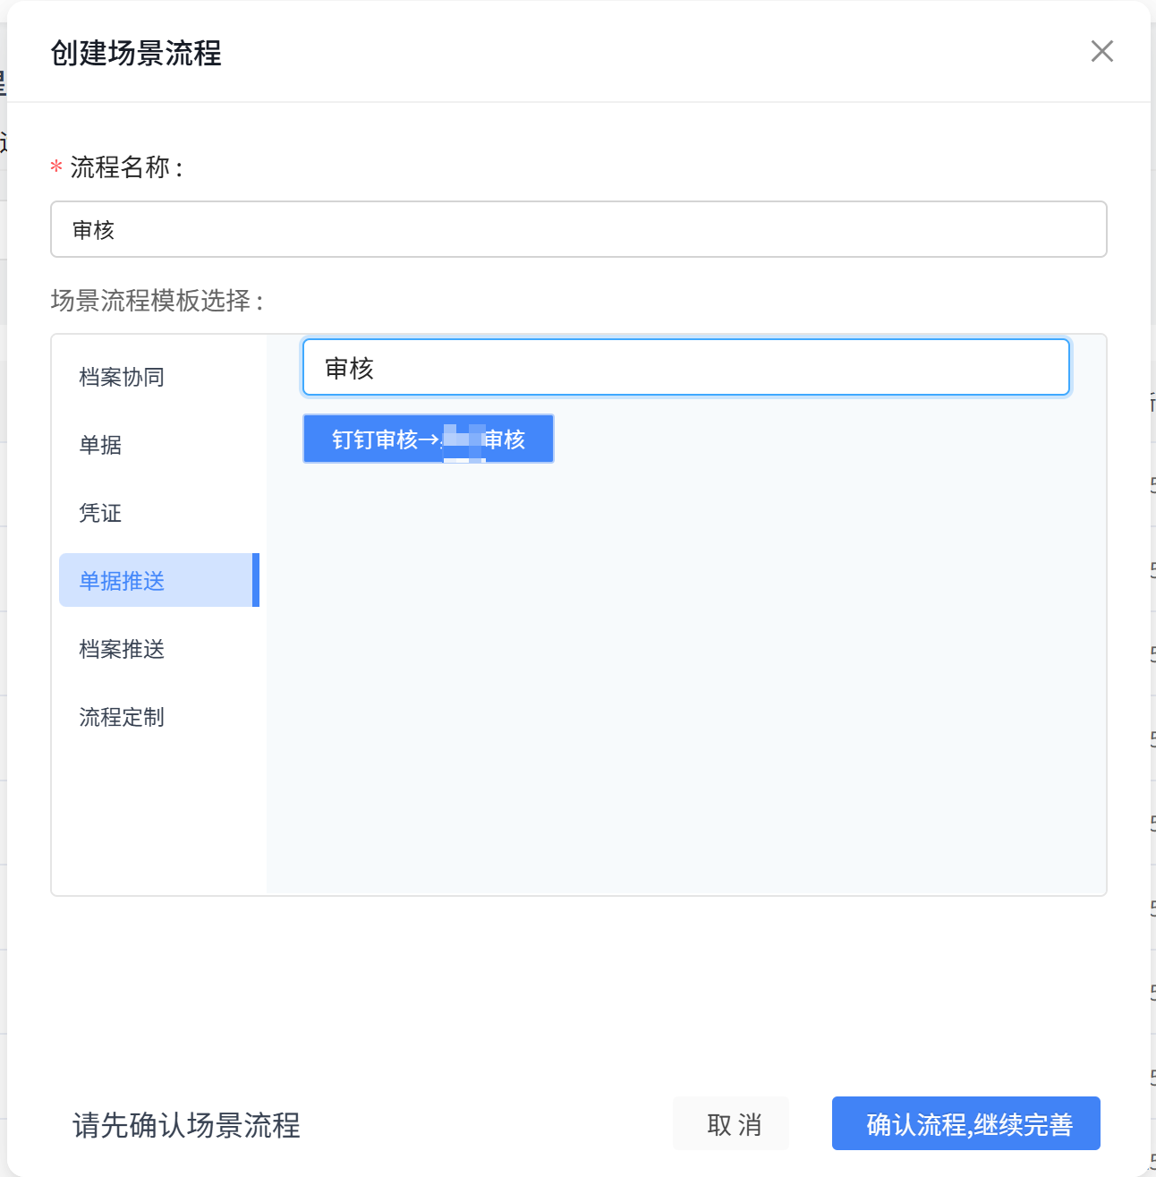Image resolution: width=1156 pixels, height=1177 pixels.
Task: Click the blue indicator bar beside 单据推送
Action: 256,580
